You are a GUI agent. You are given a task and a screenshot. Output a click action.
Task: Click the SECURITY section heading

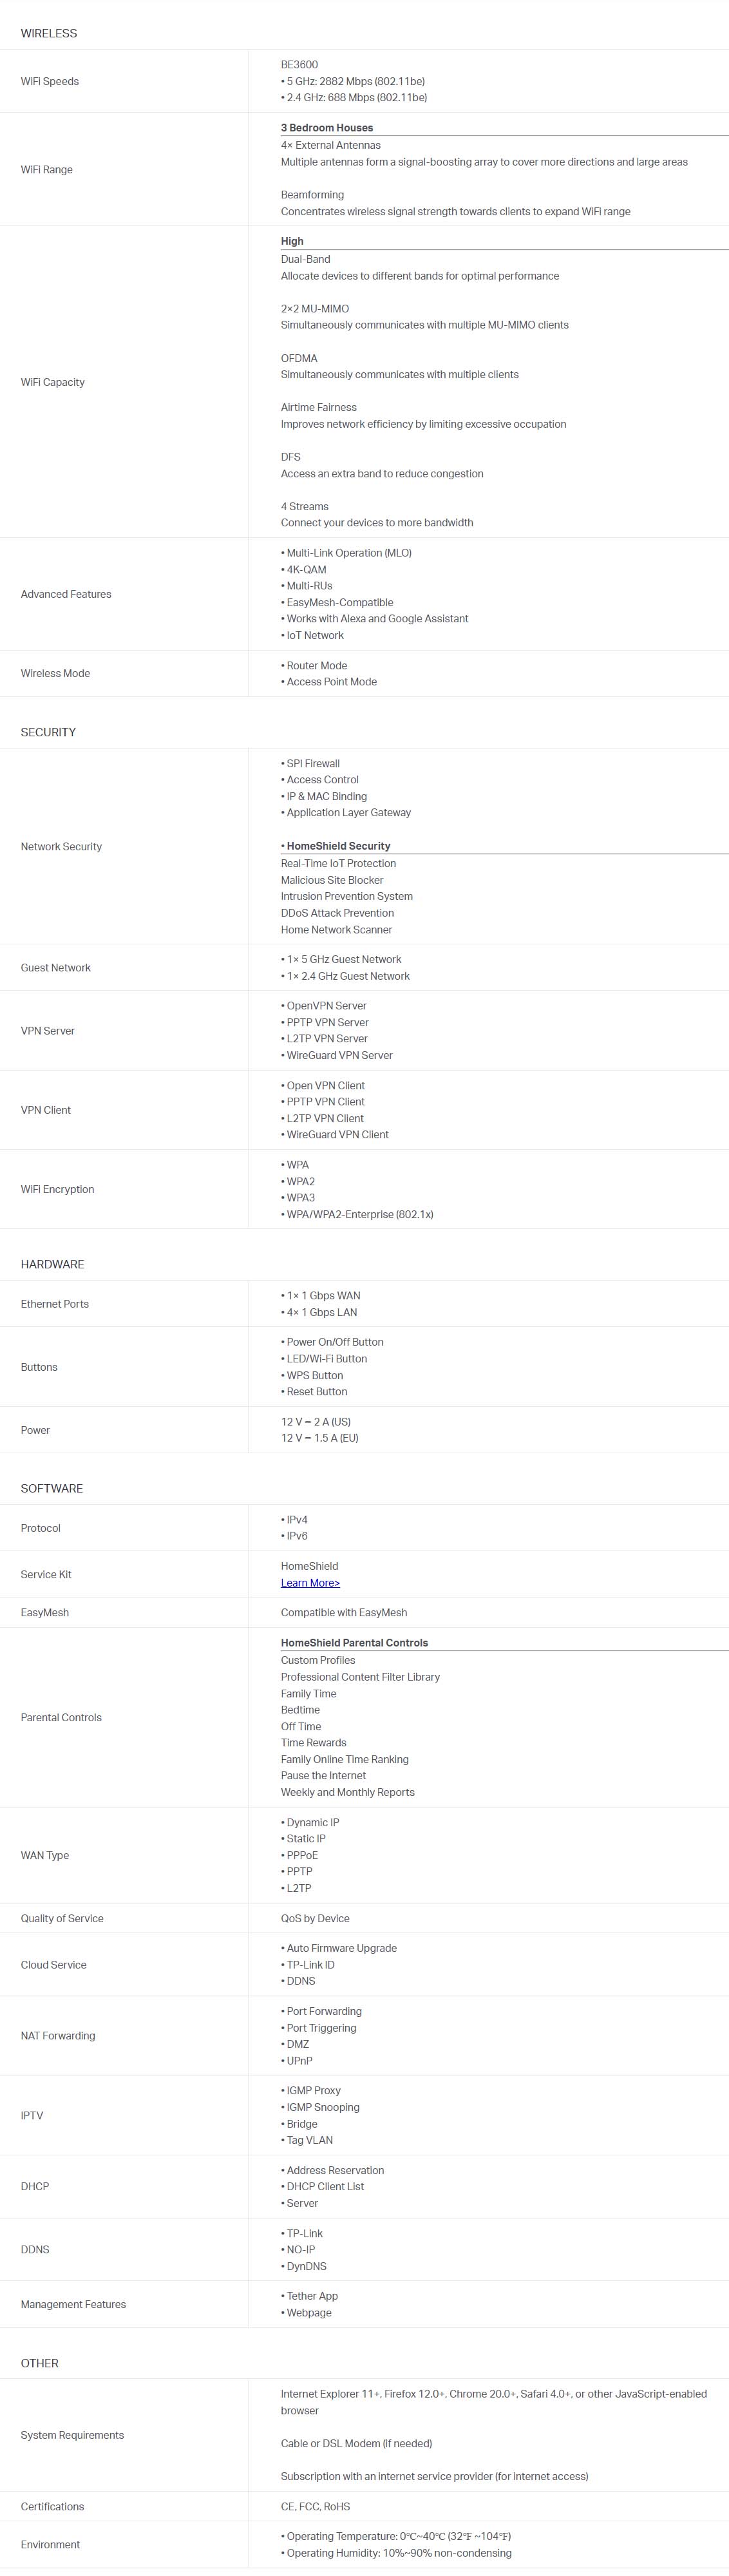tap(48, 732)
